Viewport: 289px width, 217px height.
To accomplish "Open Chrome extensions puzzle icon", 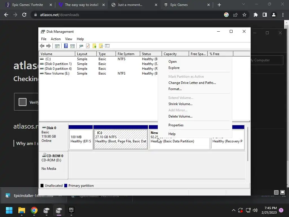I will [x=256, y=15].
